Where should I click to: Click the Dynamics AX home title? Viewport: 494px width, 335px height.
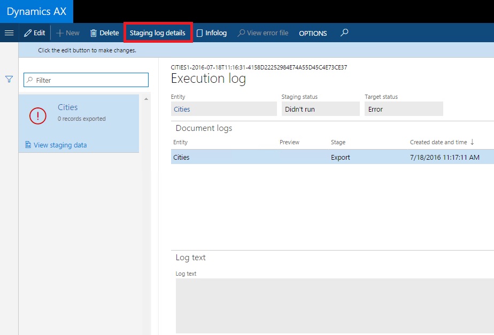[x=36, y=11]
